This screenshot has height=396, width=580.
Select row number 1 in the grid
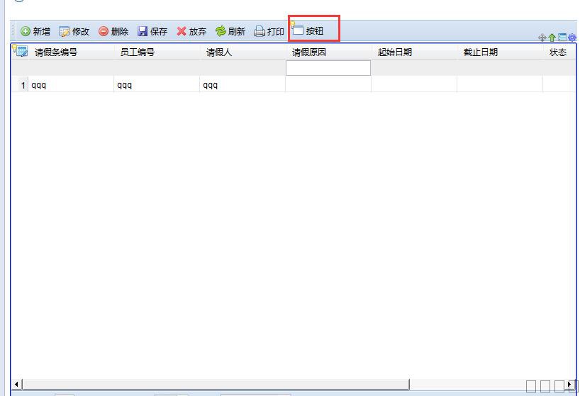pyautogui.click(x=20, y=85)
